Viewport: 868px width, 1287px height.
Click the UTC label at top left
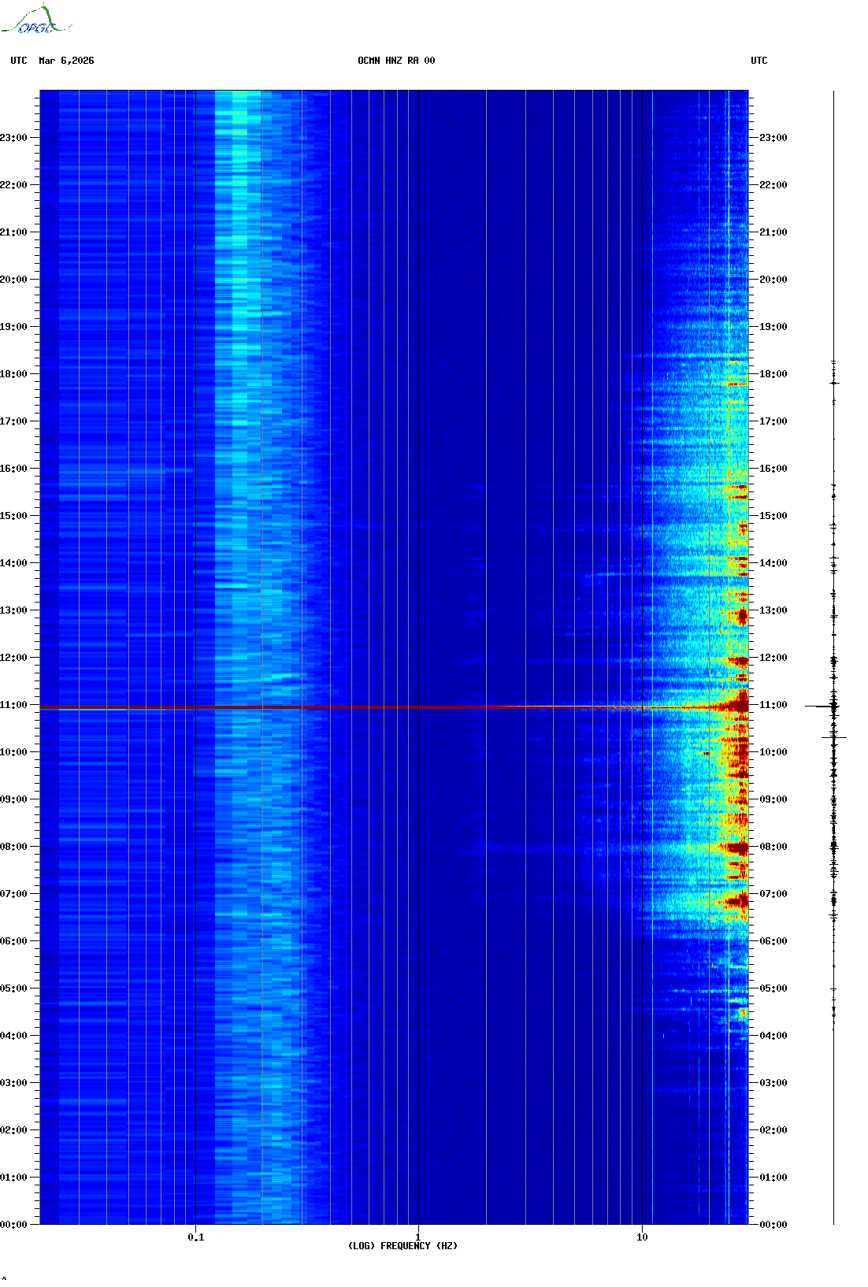[19, 61]
